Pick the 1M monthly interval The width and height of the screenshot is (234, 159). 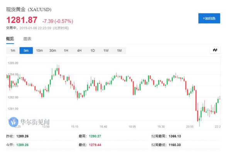click(119, 51)
